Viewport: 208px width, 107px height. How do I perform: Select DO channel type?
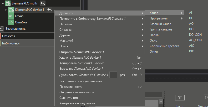pos(196,29)
